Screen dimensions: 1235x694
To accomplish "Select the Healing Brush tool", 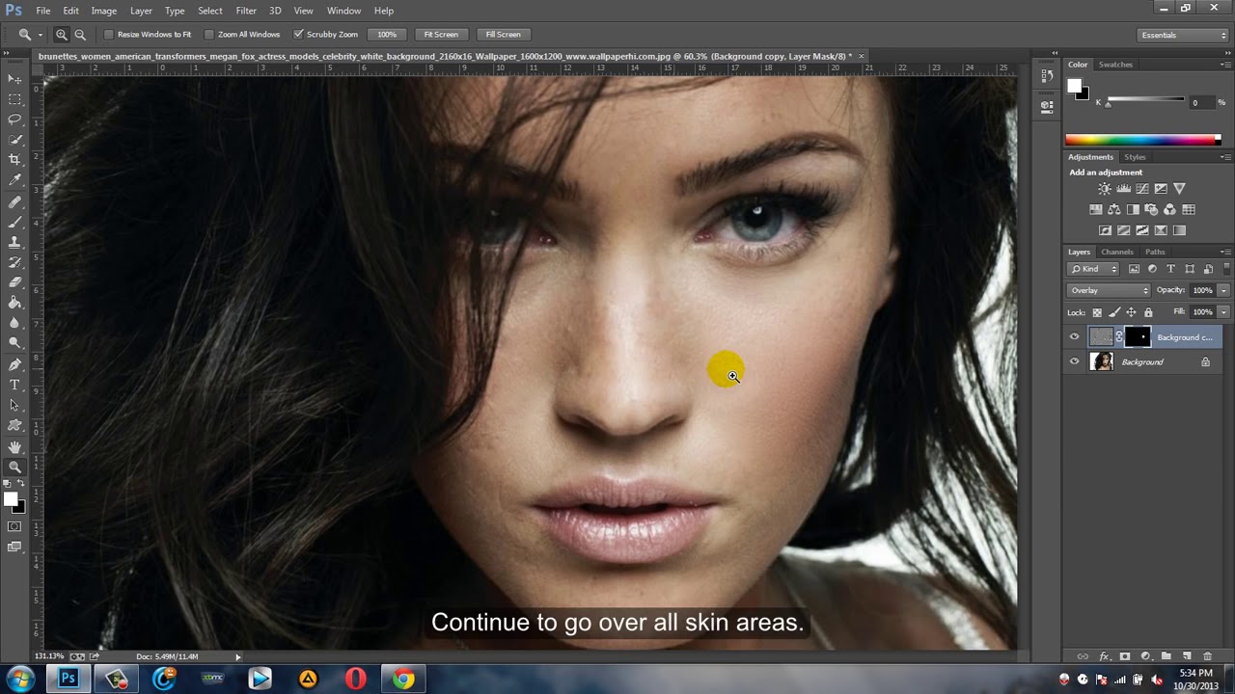I will pyautogui.click(x=14, y=202).
